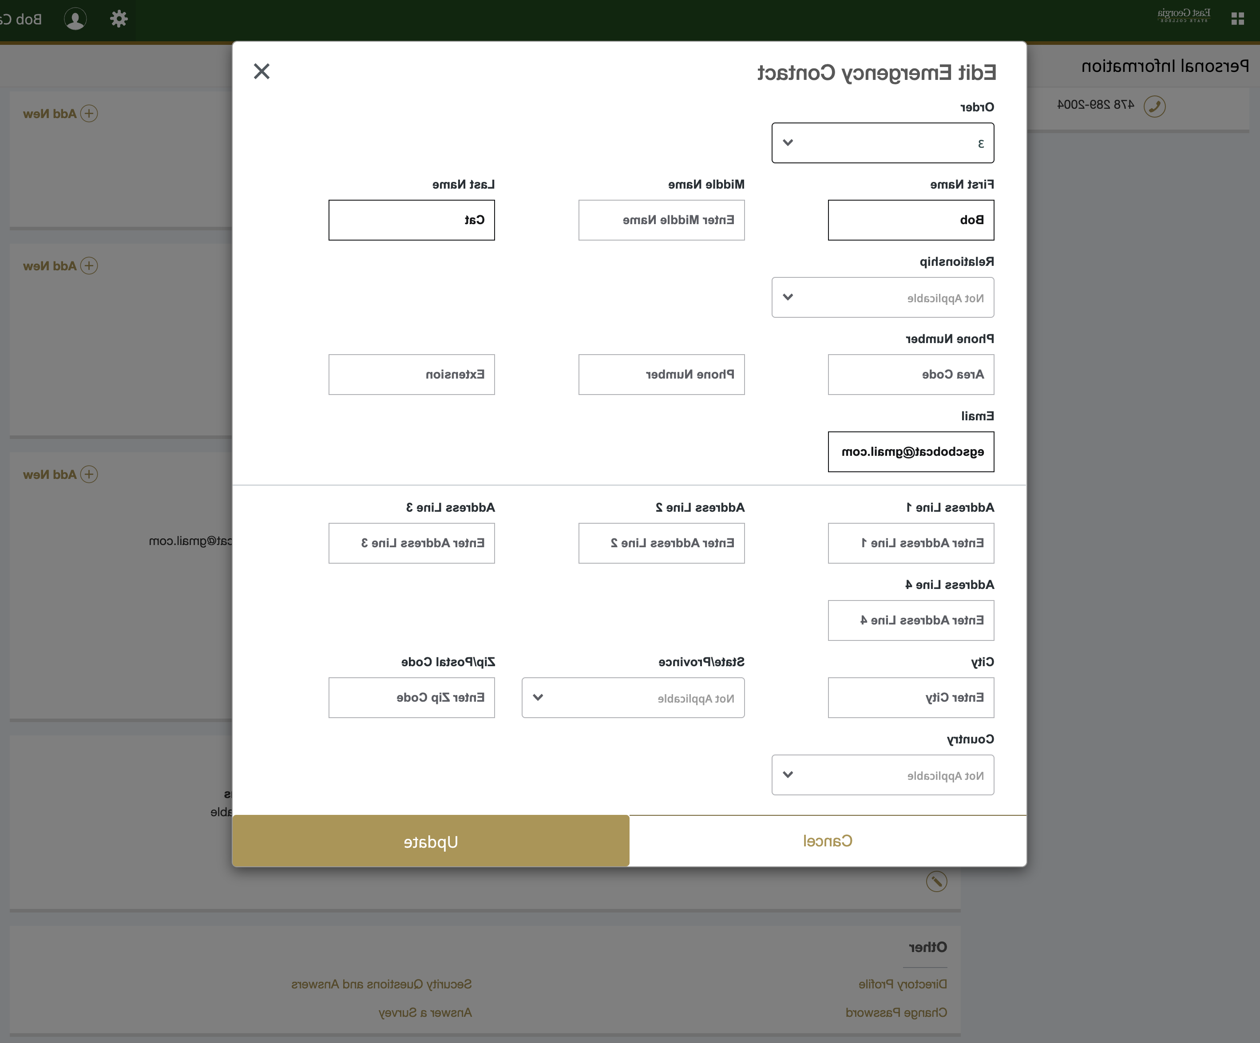Viewport: 1260px width, 1043px height.
Task: Open Security Questions and Answers link
Action: pyautogui.click(x=382, y=984)
